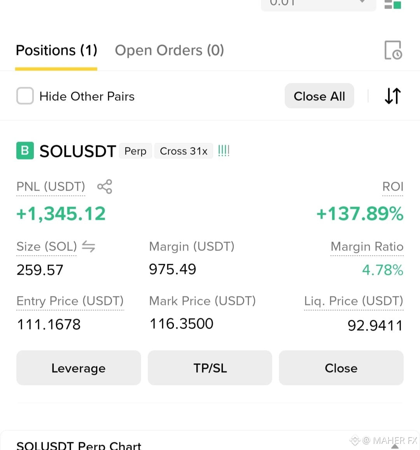The width and height of the screenshot is (420, 450).
Task: Switch to Positions (1) tab
Action: point(56,51)
